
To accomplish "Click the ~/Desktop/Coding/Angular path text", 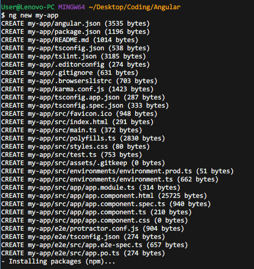I will (135, 7).
